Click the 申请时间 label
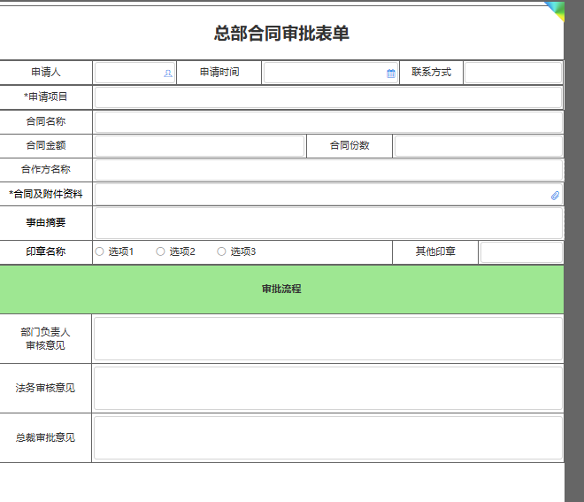Viewport: 584px width, 502px height. coord(219,72)
